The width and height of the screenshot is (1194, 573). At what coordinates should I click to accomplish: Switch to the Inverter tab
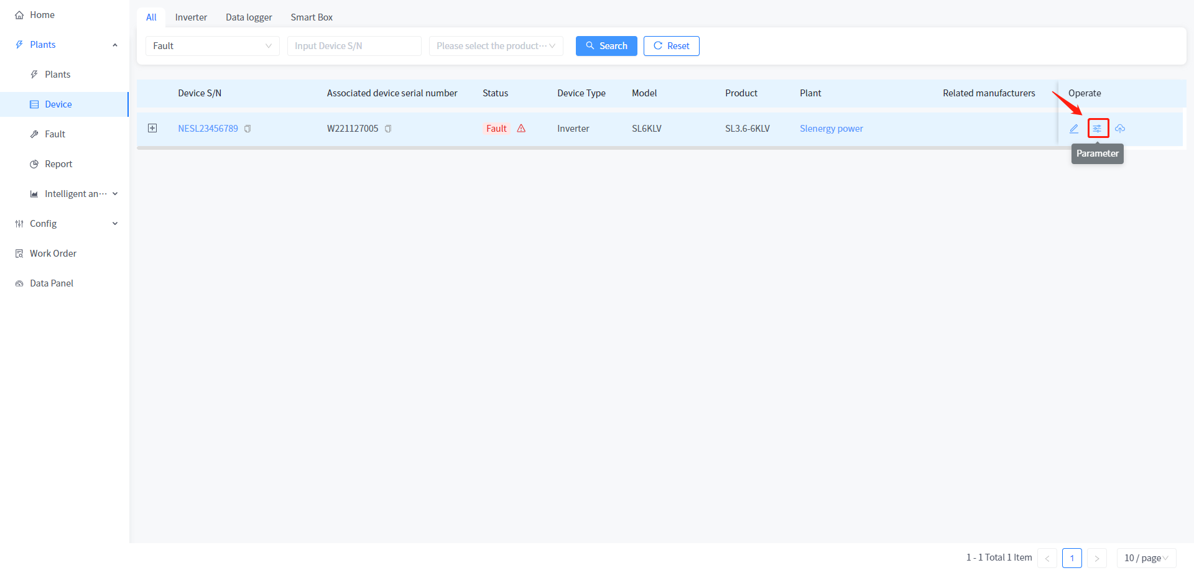click(191, 17)
